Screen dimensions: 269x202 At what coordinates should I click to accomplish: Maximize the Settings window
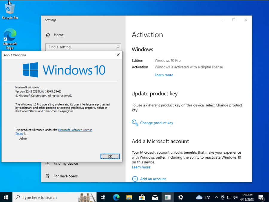pyautogui.click(x=234, y=20)
